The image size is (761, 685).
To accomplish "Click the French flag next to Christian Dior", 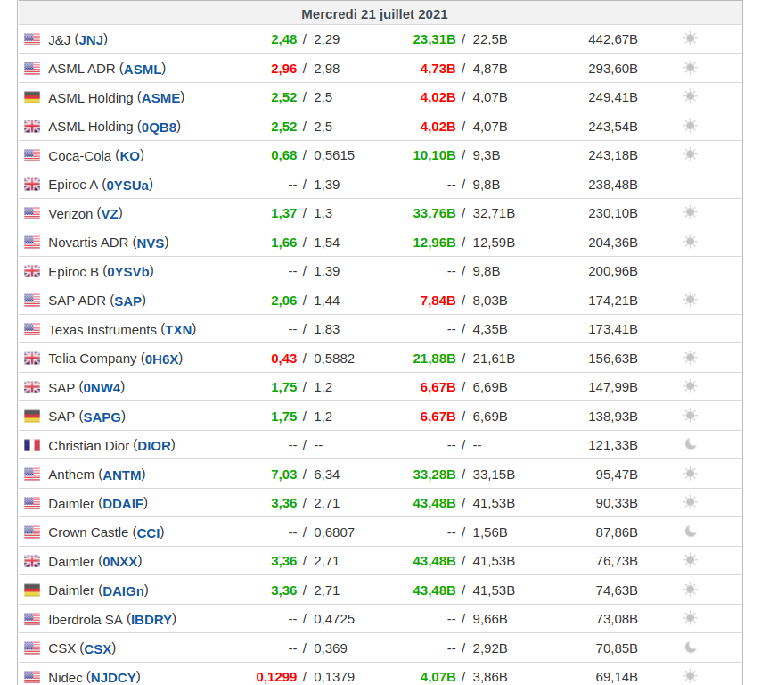I will click(32, 445).
